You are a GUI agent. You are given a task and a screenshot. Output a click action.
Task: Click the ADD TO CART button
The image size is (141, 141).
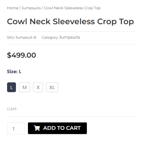click(57, 128)
